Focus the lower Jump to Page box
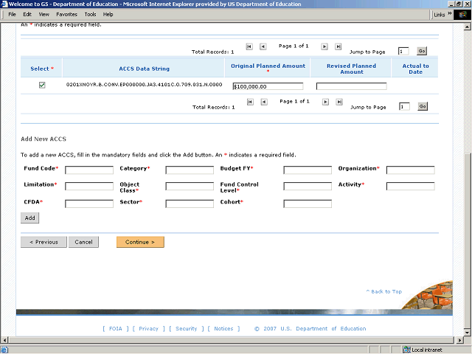Viewport: 472px width, 354px height. pyautogui.click(x=405, y=106)
